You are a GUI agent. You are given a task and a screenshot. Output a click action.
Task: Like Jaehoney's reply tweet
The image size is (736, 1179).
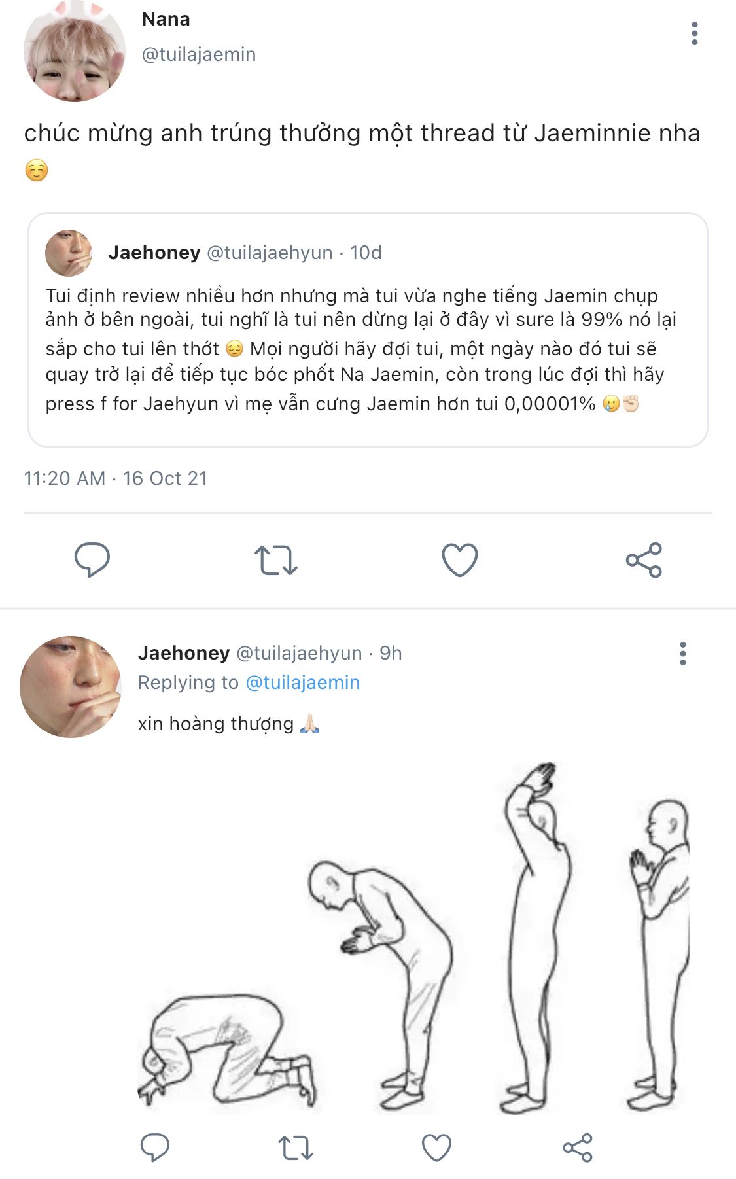[436, 1148]
